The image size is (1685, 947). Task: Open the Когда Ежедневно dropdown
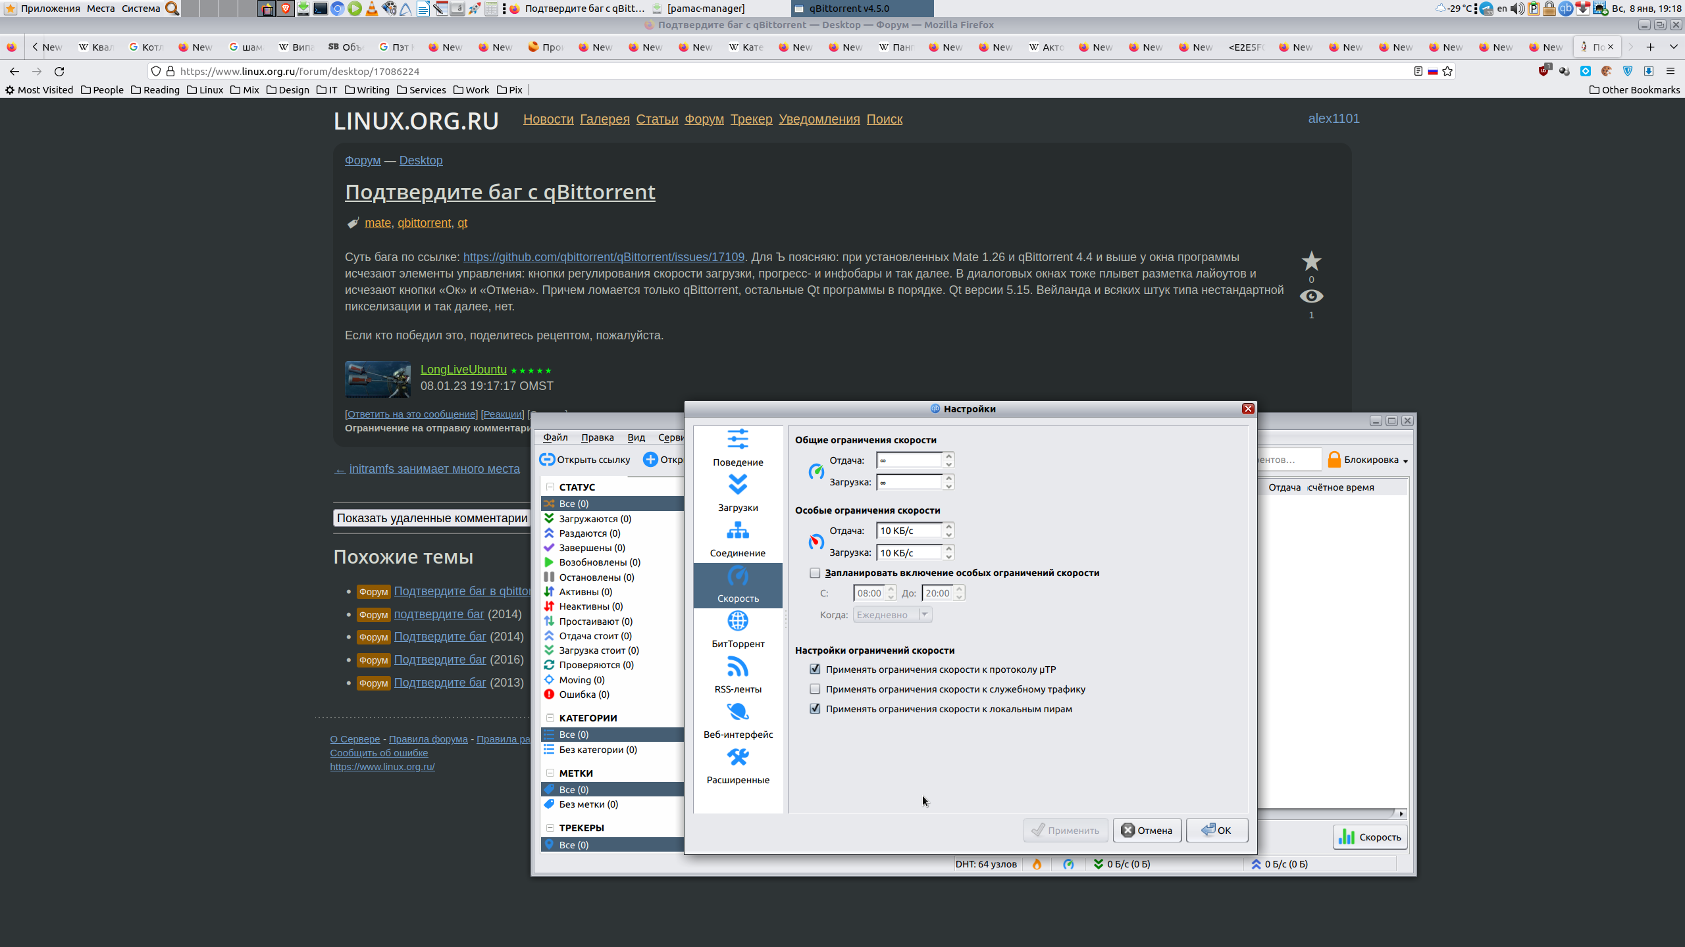893,614
